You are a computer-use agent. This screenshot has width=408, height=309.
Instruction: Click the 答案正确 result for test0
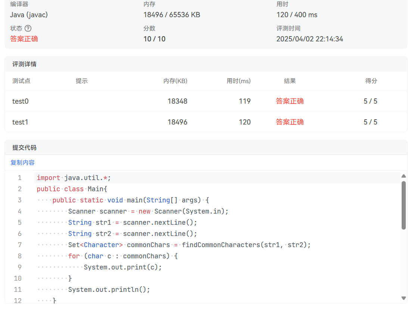[x=290, y=101]
